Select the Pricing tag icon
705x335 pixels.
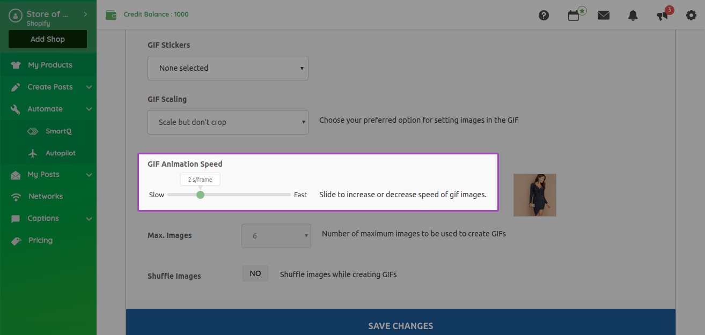coord(15,240)
